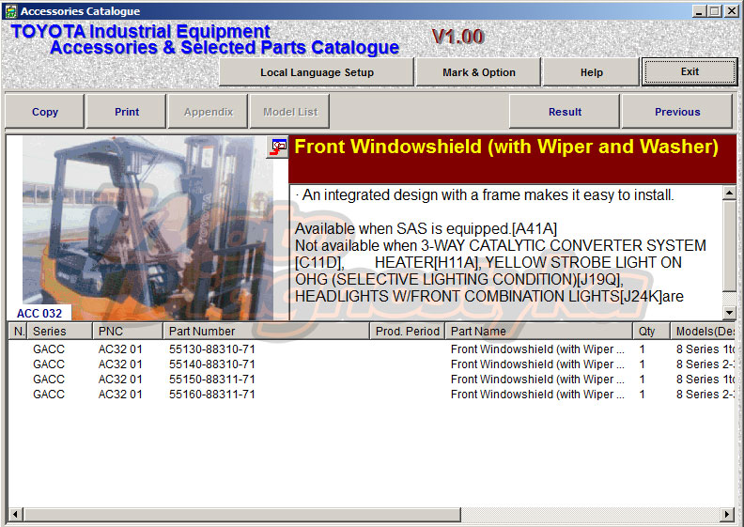Click the Models column header
Viewport: 744px width, 527px height.
(x=704, y=331)
